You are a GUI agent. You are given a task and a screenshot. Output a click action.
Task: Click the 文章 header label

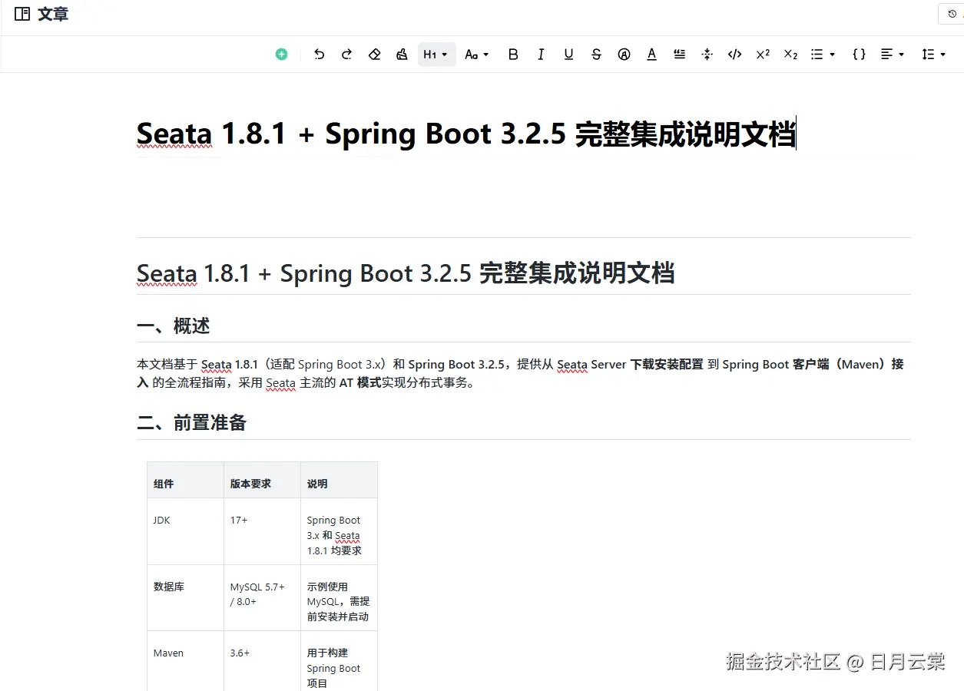pos(53,14)
